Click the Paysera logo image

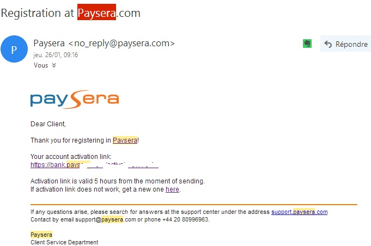[x=75, y=99]
